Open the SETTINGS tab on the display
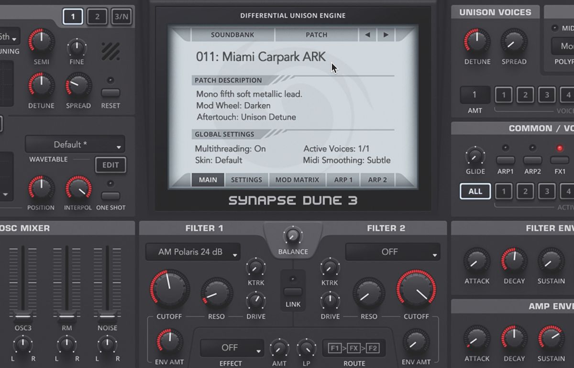The height and width of the screenshot is (368, 574). pos(246,180)
